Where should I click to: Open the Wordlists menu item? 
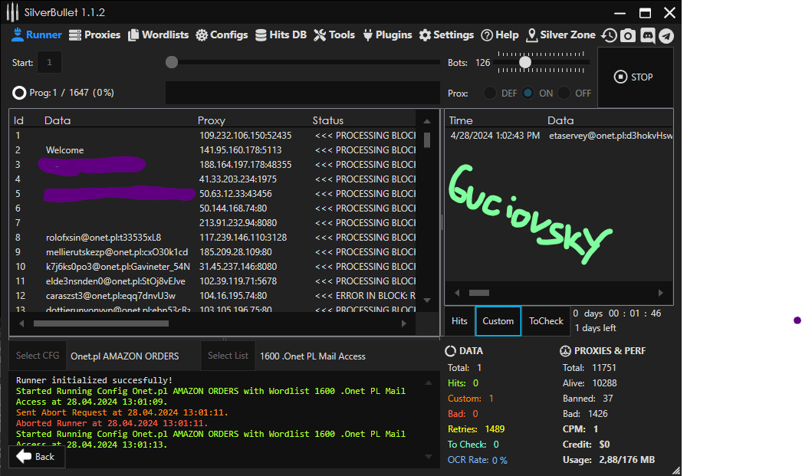(x=158, y=35)
